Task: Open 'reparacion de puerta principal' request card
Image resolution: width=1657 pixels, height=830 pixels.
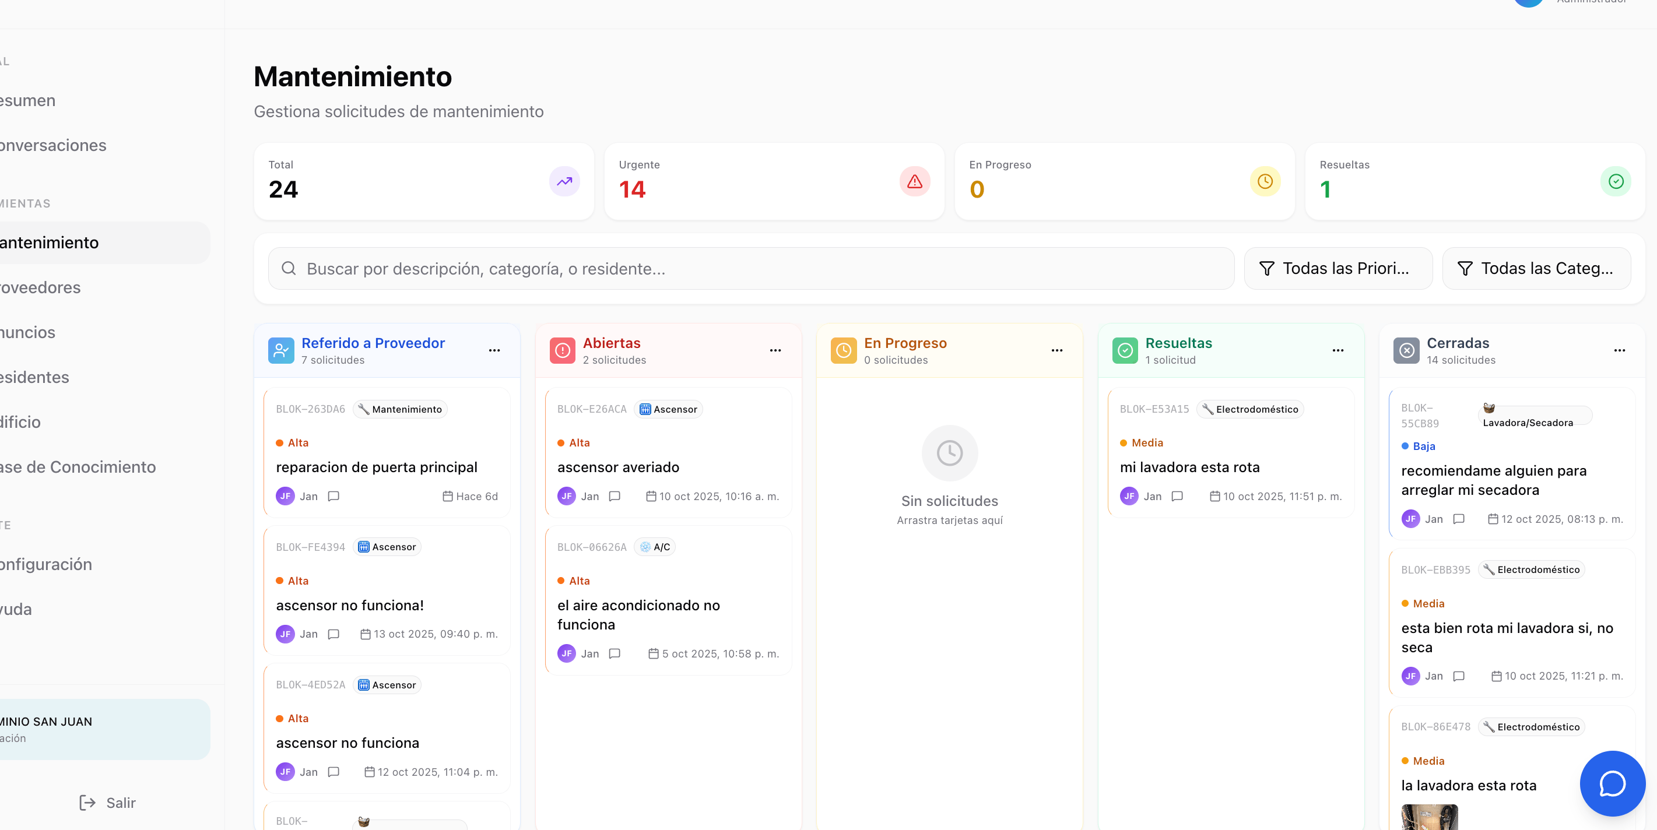Action: click(x=376, y=467)
